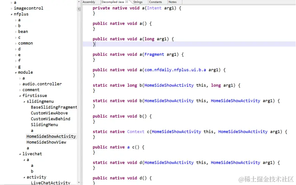Click the 'public native void b() {' line
This screenshot has height=185, width=296.
(122, 116)
